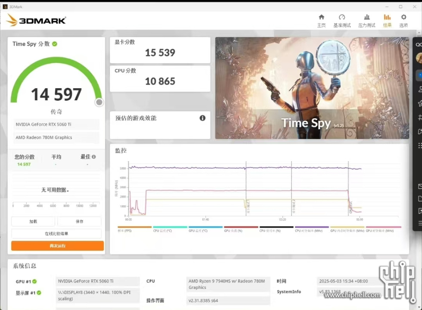The image size is (422, 310).
Task: Click the green verified check beside Time Spy 分数
Action: [x=55, y=44]
